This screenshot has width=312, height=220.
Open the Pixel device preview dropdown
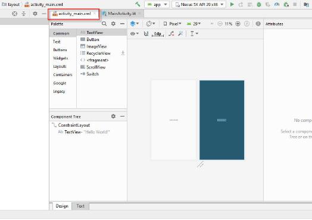coord(172,24)
